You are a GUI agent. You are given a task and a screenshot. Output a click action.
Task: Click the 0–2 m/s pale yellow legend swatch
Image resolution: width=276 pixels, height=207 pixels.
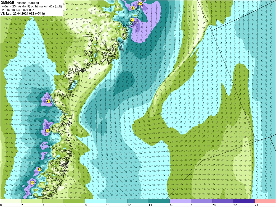pyautogui.click(x=10, y=201)
